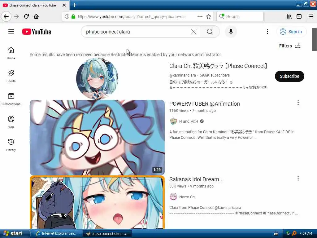This screenshot has width=317, height=238.
Task: Visit the H and Mr.H channel name
Action: (189, 121)
